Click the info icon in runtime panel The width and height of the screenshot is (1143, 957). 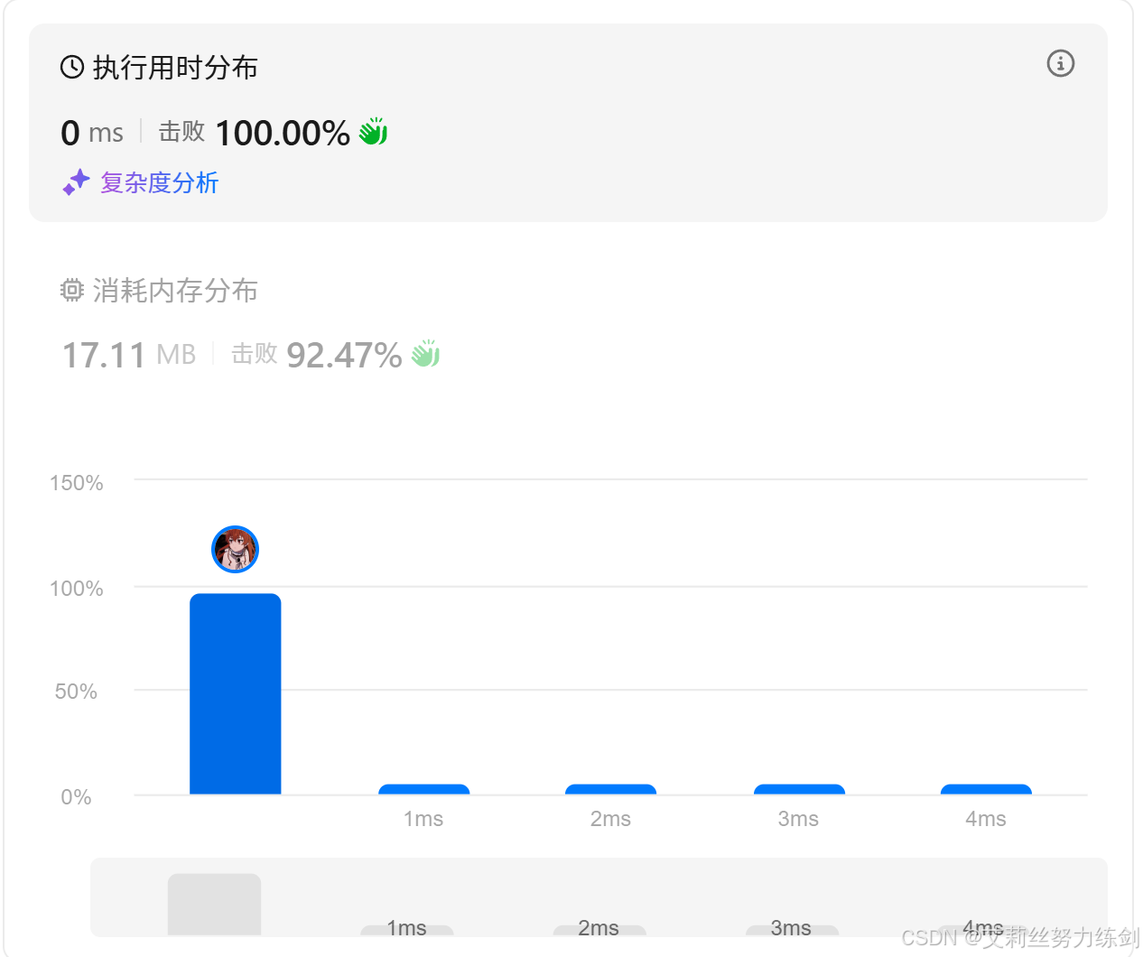tap(1060, 63)
